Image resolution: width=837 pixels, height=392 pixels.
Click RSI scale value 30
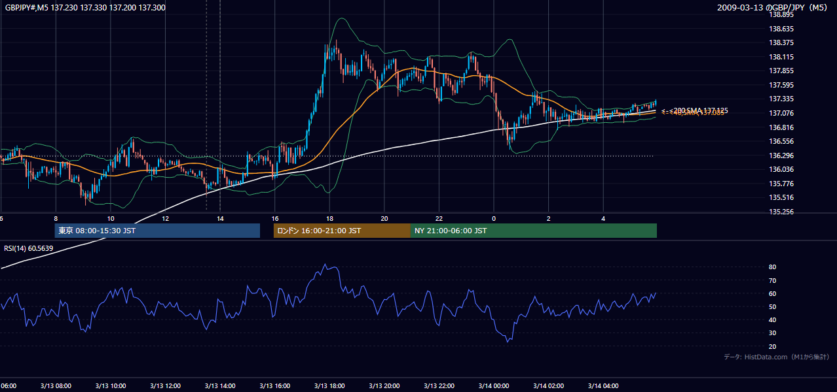pos(772,333)
